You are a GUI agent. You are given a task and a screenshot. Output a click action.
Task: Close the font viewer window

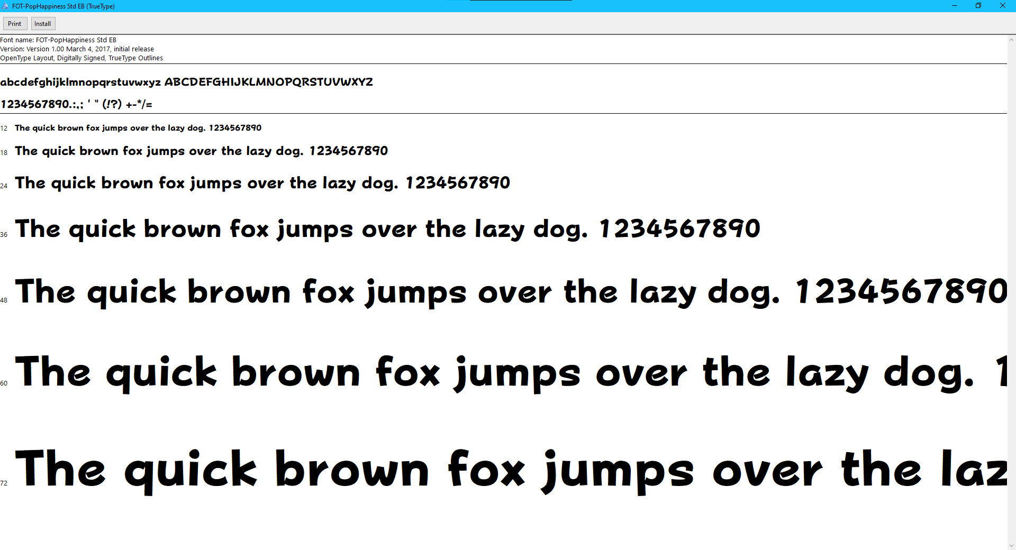(1003, 6)
